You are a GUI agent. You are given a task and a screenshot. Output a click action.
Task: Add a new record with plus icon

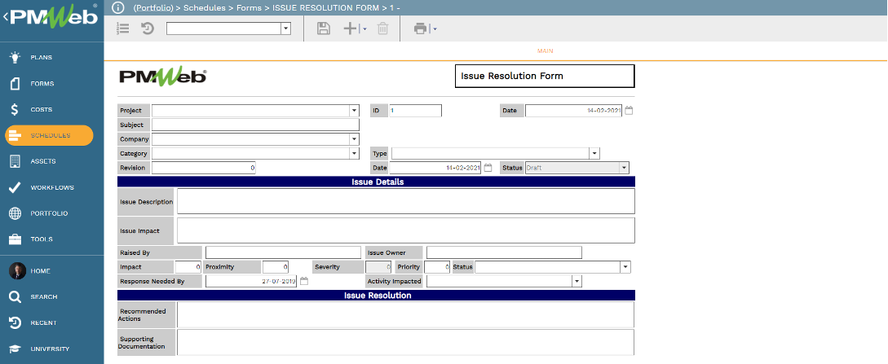pyautogui.click(x=351, y=29)
